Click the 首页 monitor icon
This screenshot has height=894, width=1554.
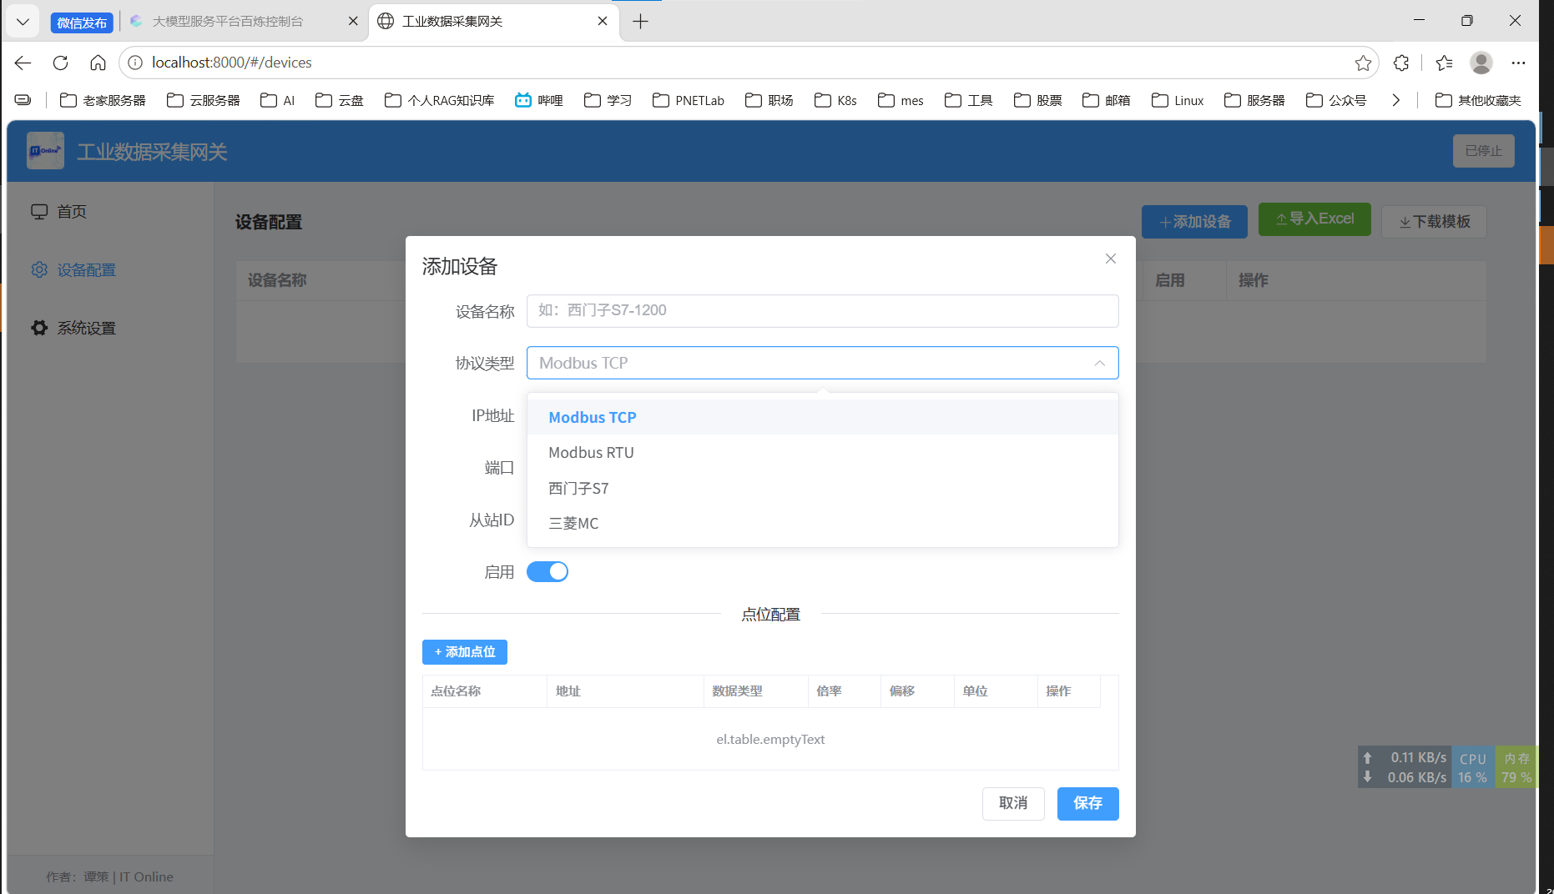click(x=39, y=212)
